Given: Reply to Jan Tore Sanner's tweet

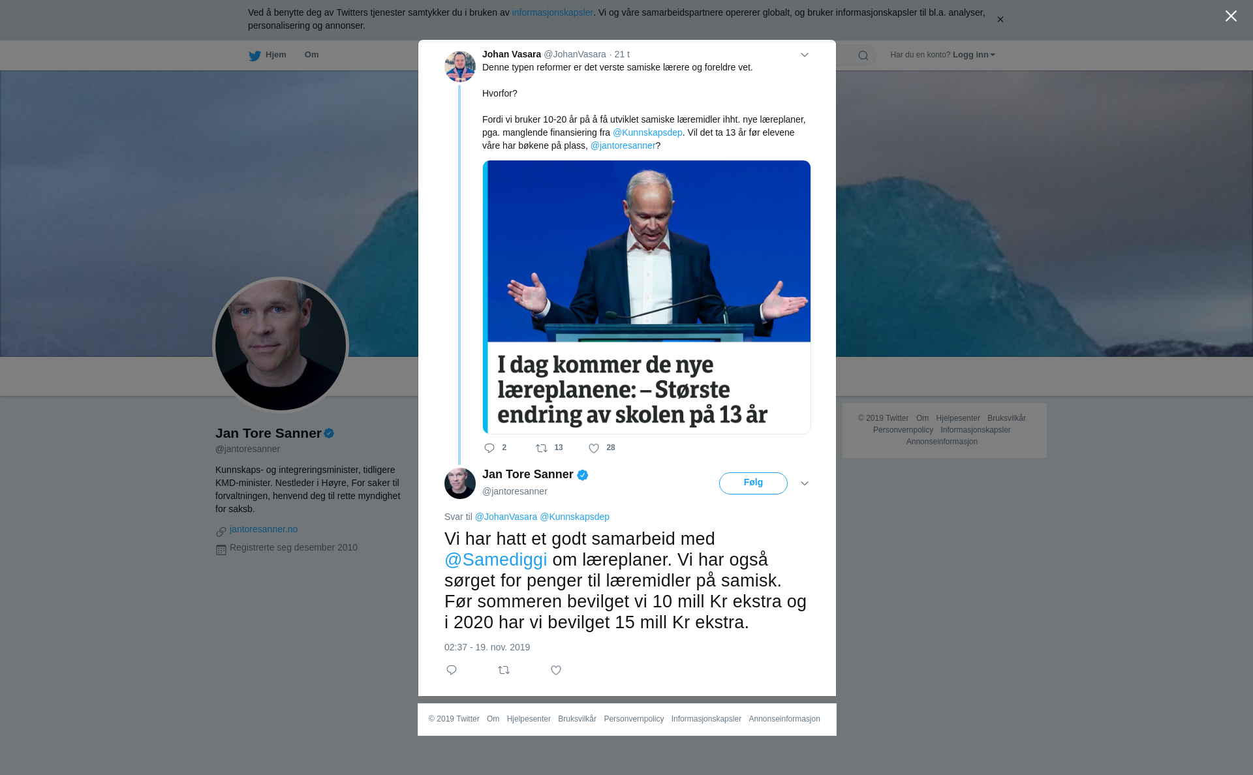Looking at the screenshot, I should (452, 670).
